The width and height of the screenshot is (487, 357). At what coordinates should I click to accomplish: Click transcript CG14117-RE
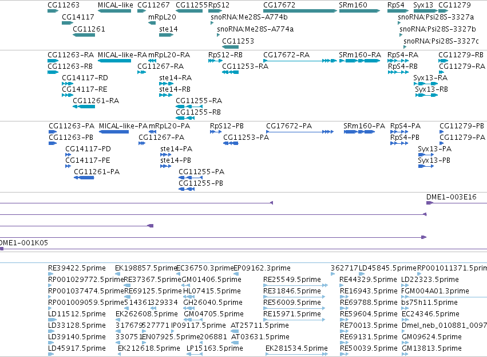point(68,95)
